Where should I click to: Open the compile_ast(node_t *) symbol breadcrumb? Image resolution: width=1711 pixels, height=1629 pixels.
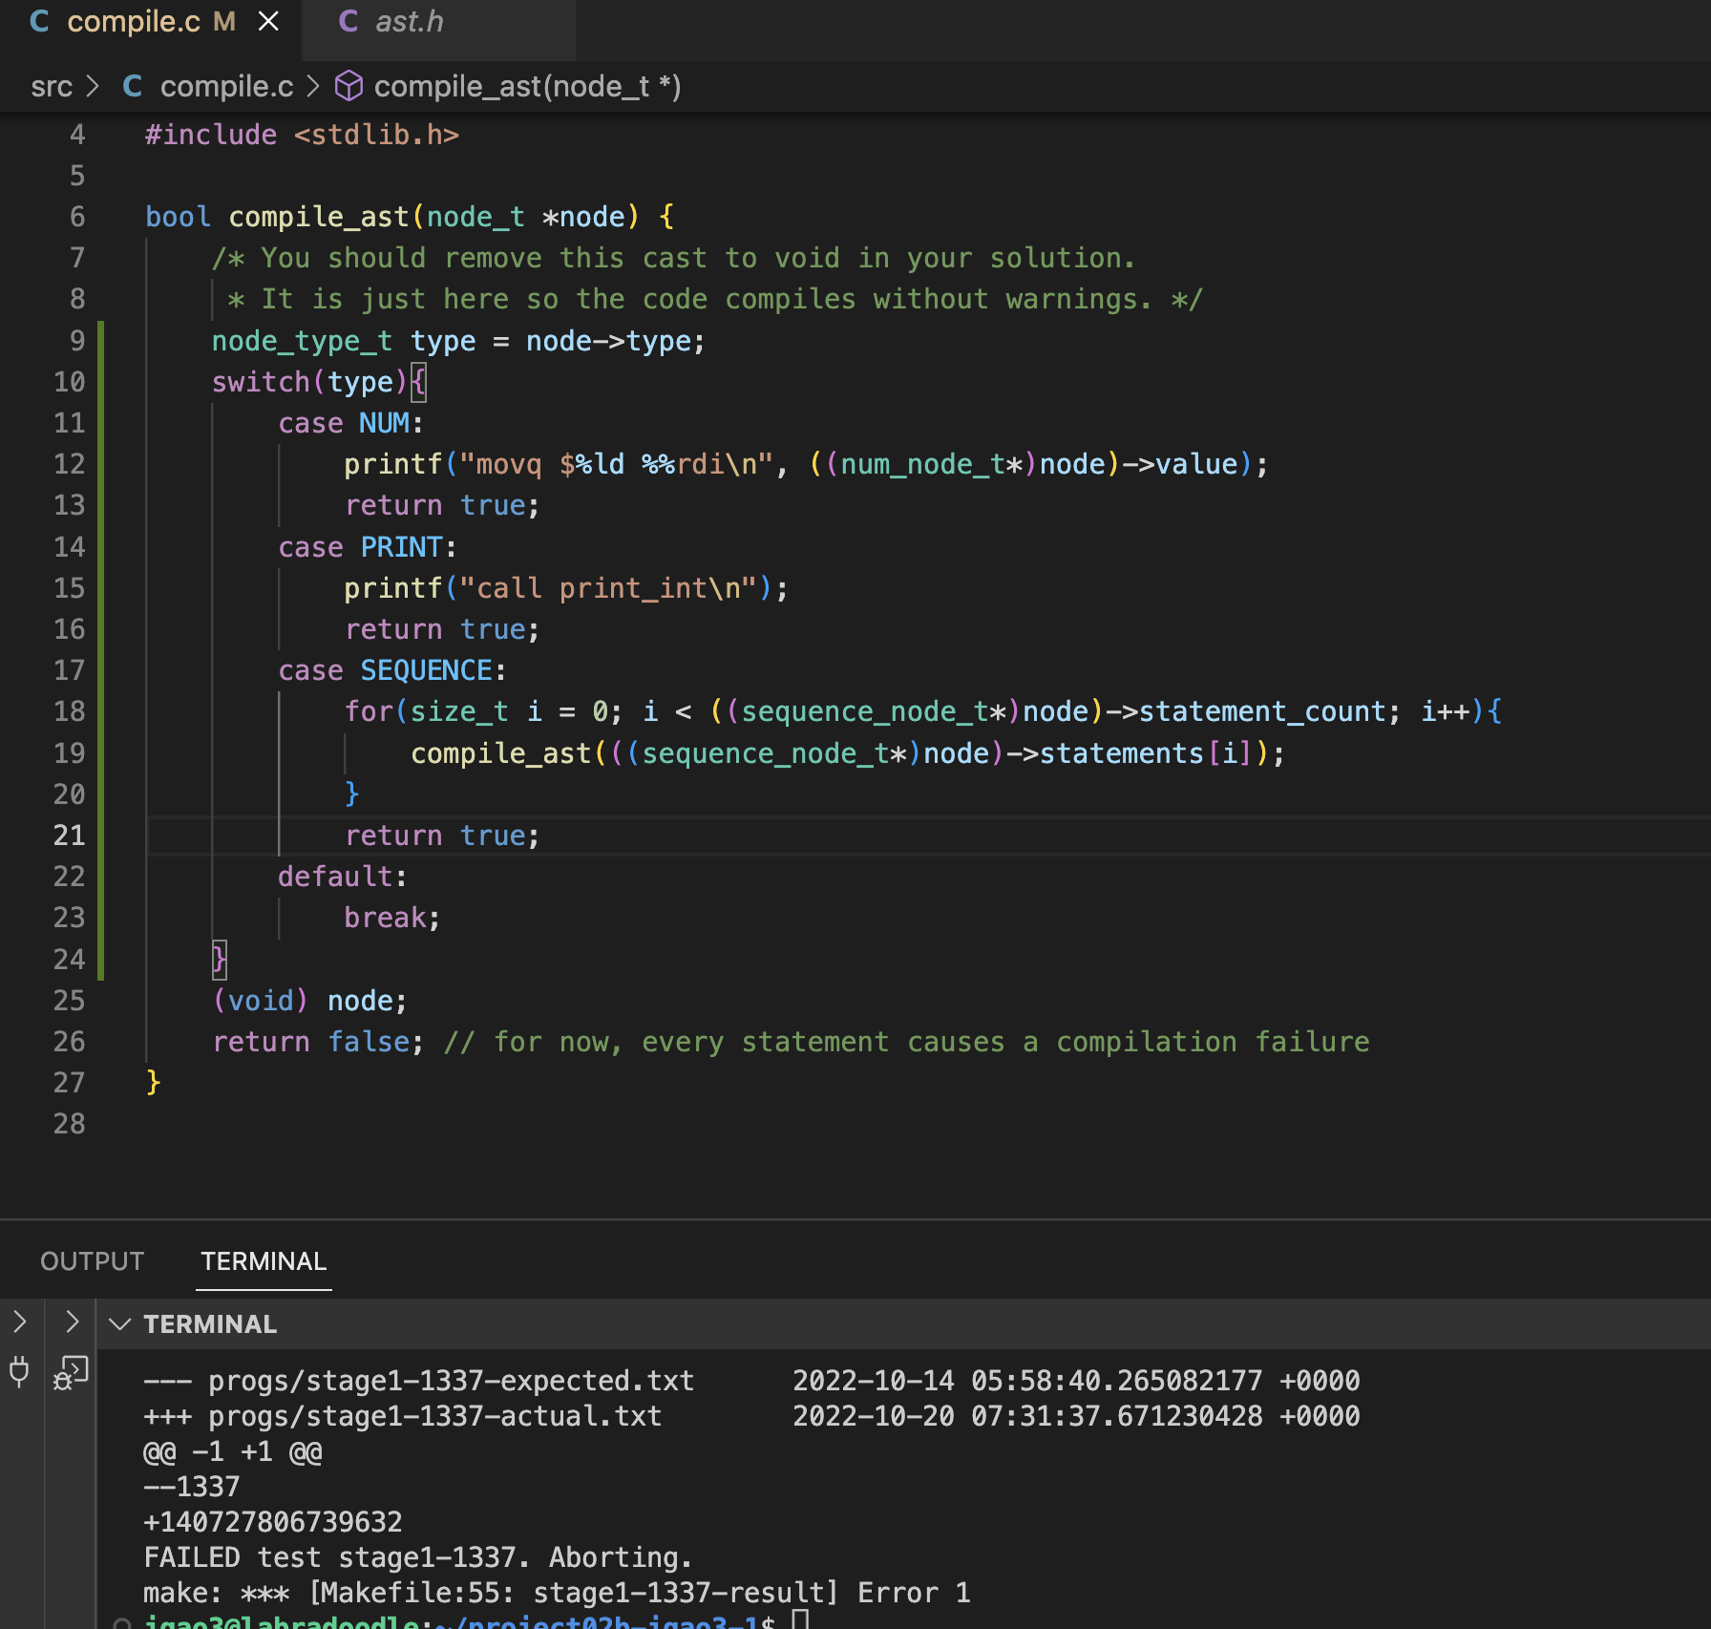point(527,87)
